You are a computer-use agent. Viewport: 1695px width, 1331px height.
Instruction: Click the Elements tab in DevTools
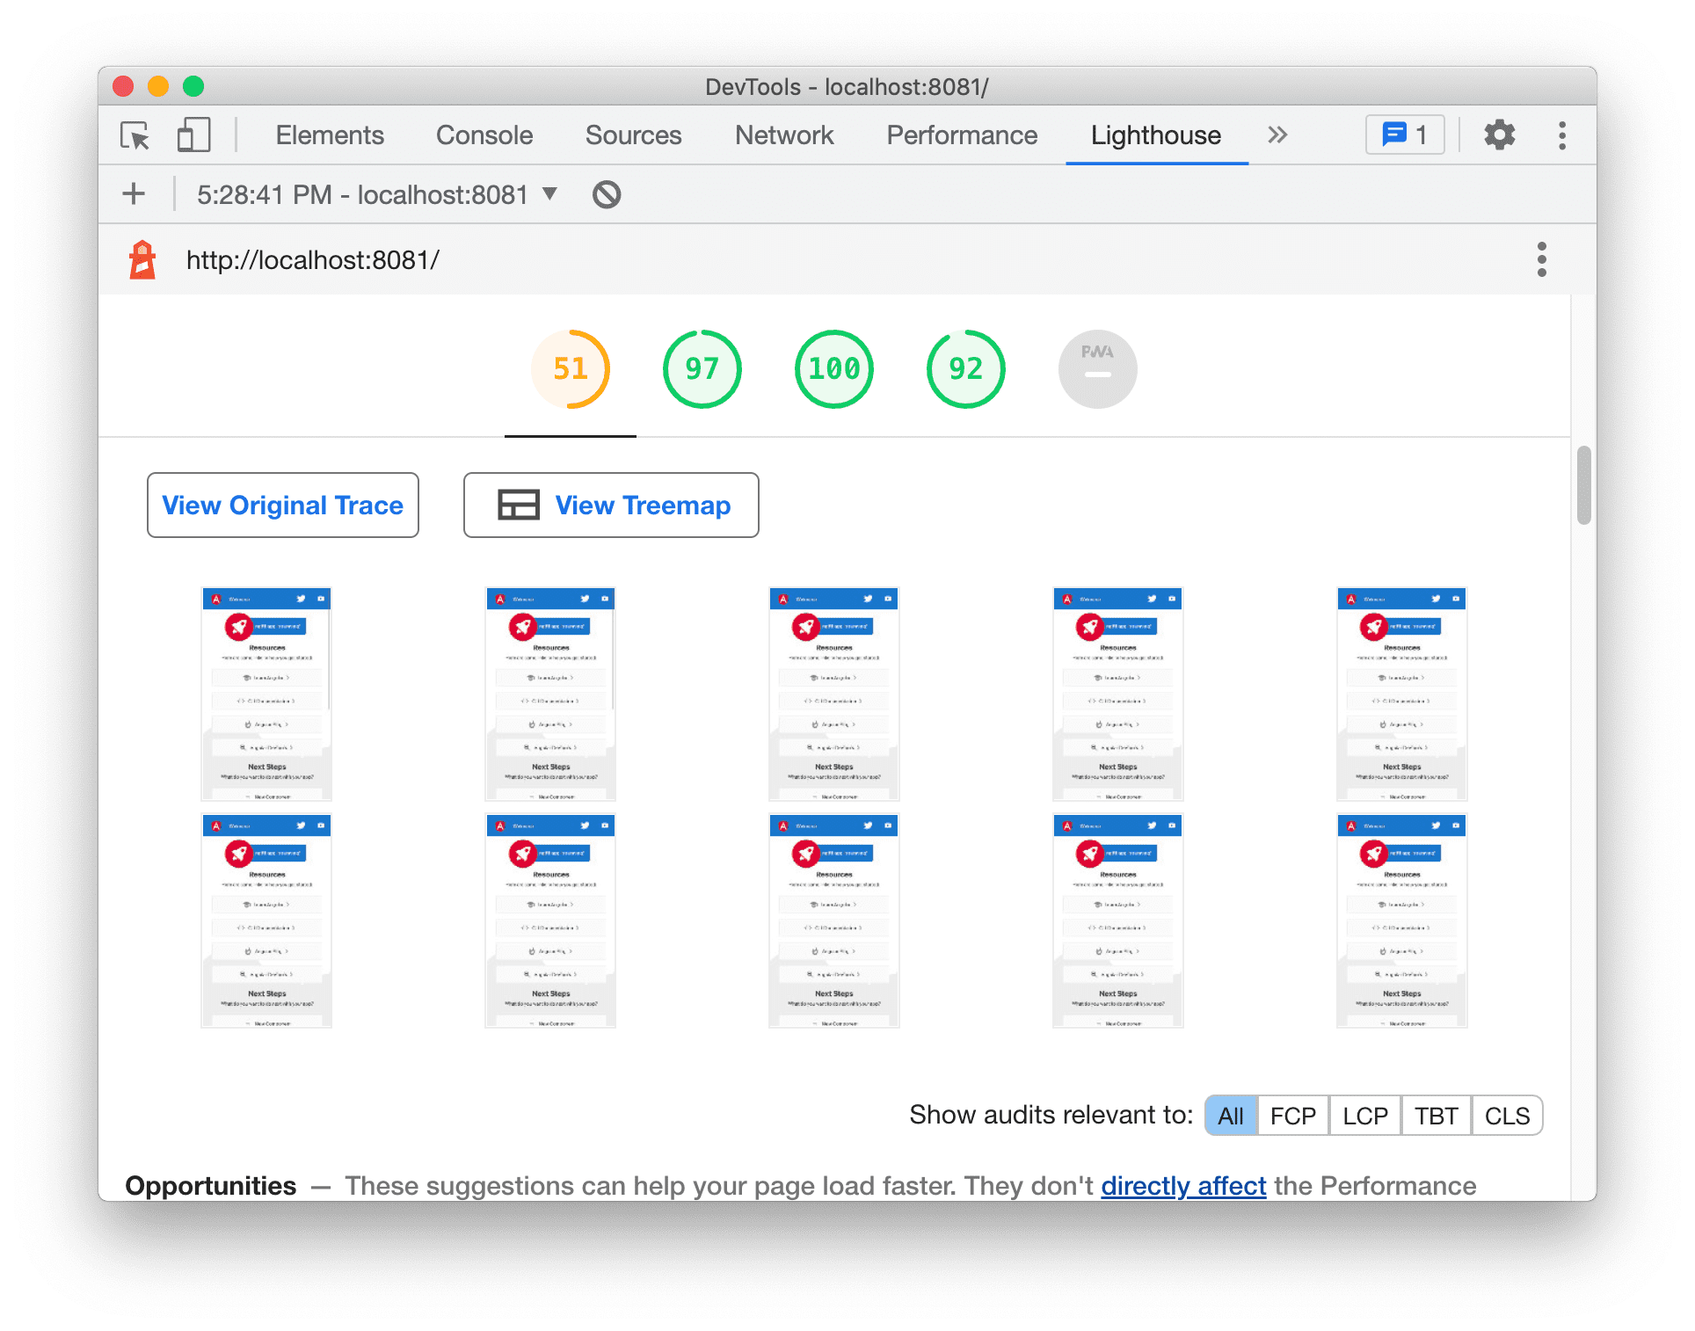coord(326,134)
